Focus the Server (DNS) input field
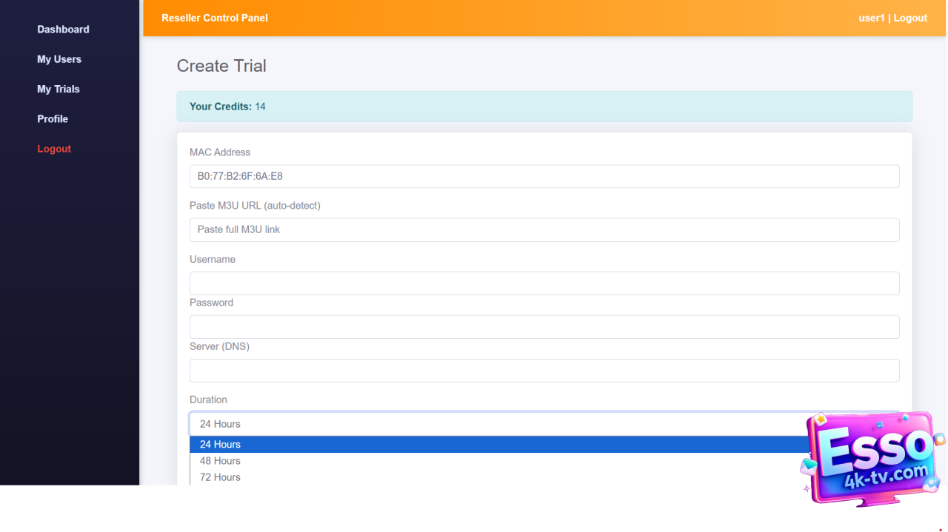Viewport: 948px width, 532px height. pos(544,371)
